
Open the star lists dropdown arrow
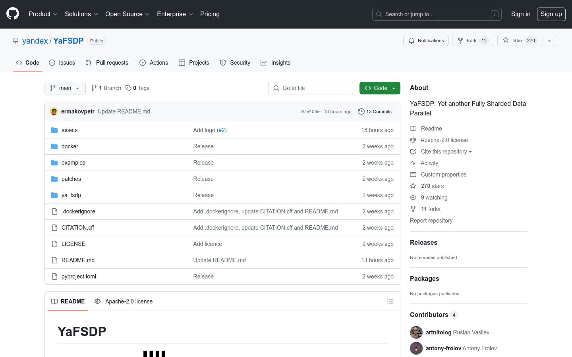549,40
